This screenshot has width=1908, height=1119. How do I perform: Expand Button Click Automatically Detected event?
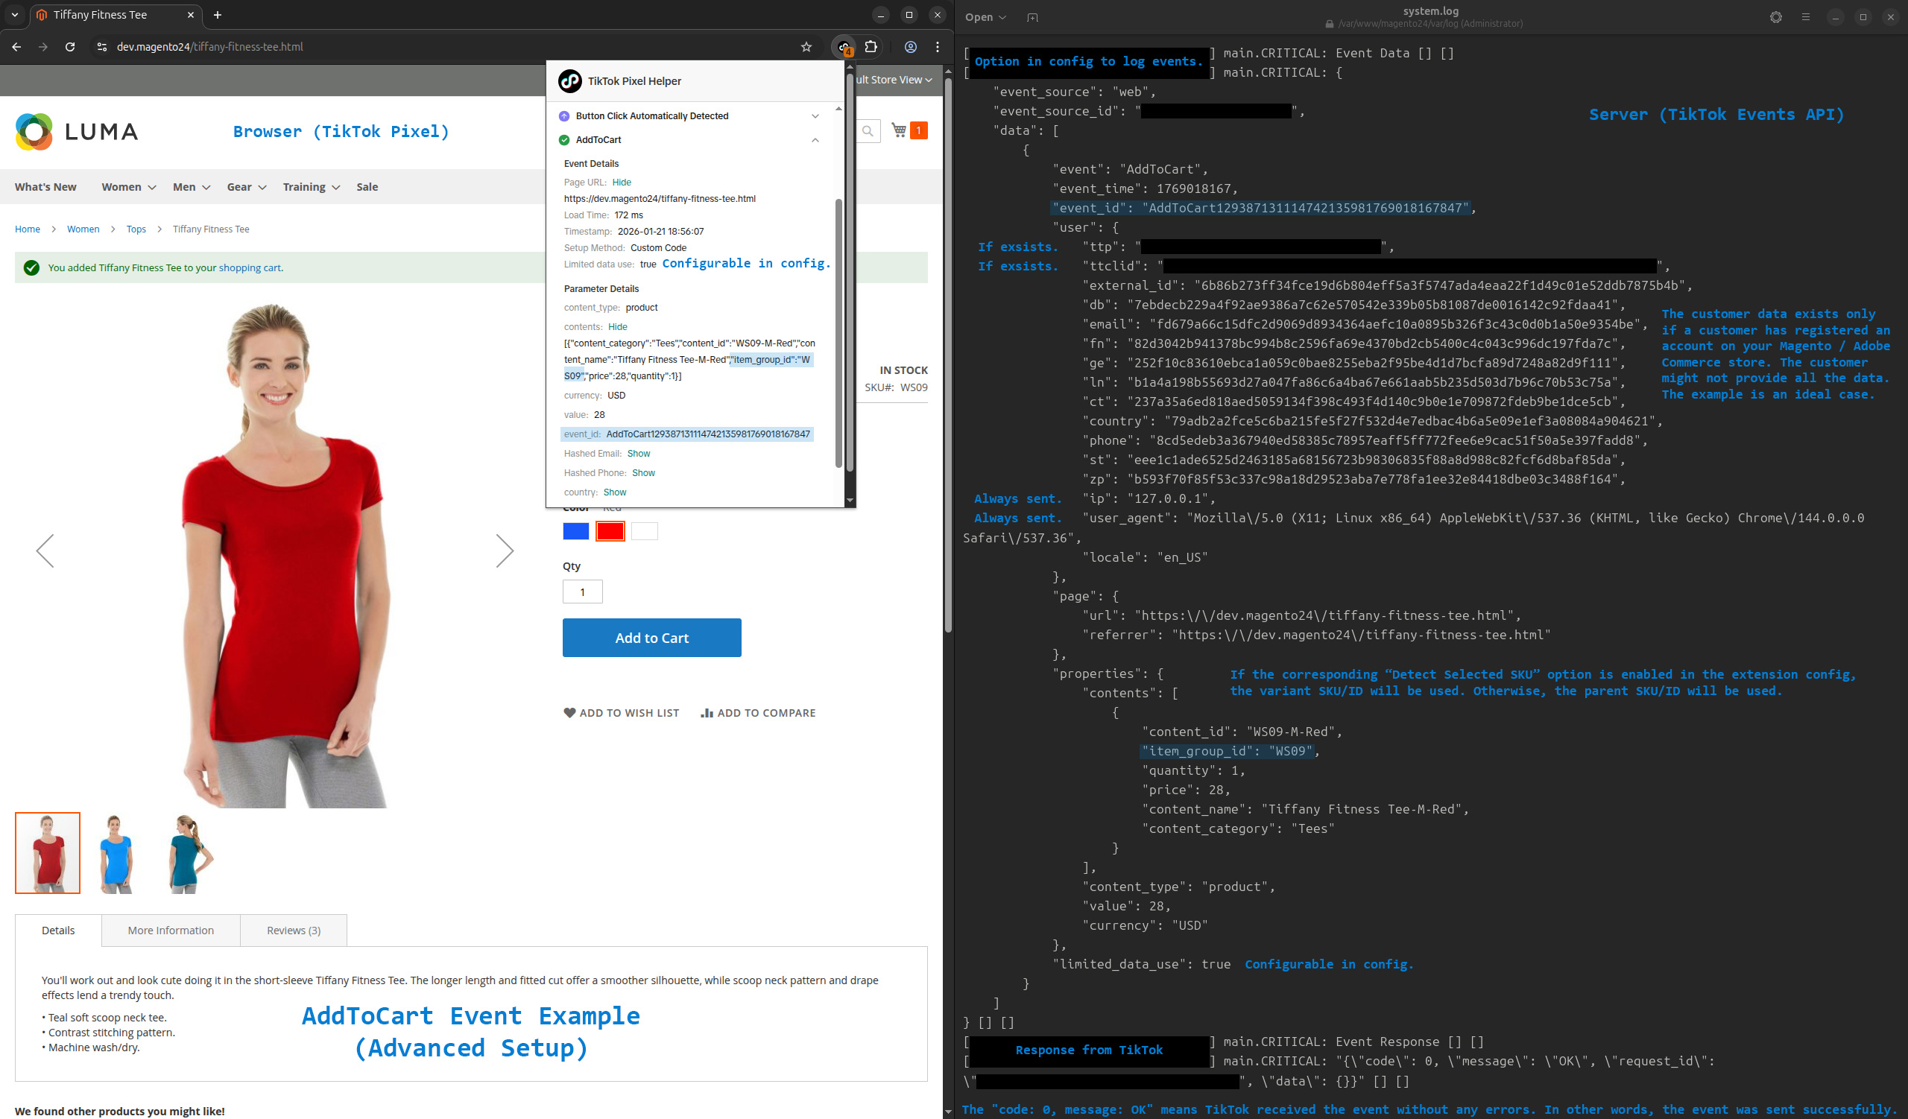(x=815, y=115)
